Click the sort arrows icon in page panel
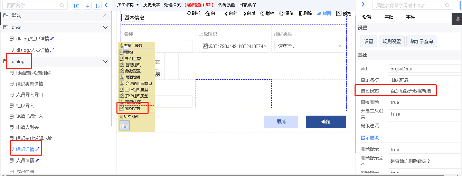Viewport: 462px width, 176px height. point(97,6)
